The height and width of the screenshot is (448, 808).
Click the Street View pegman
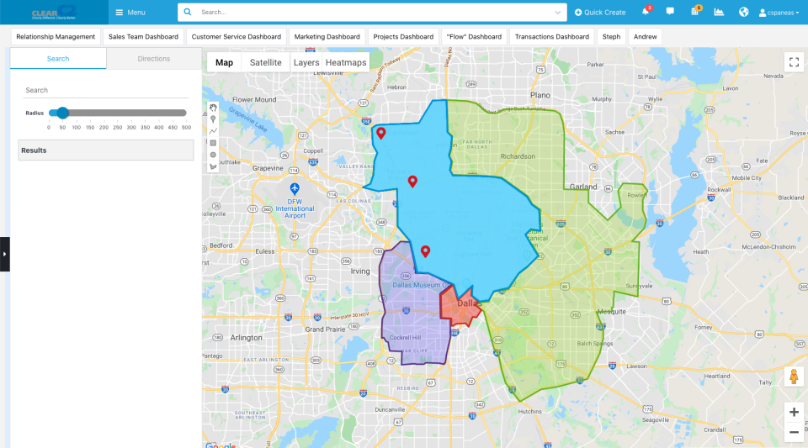[x=794, y=377]
